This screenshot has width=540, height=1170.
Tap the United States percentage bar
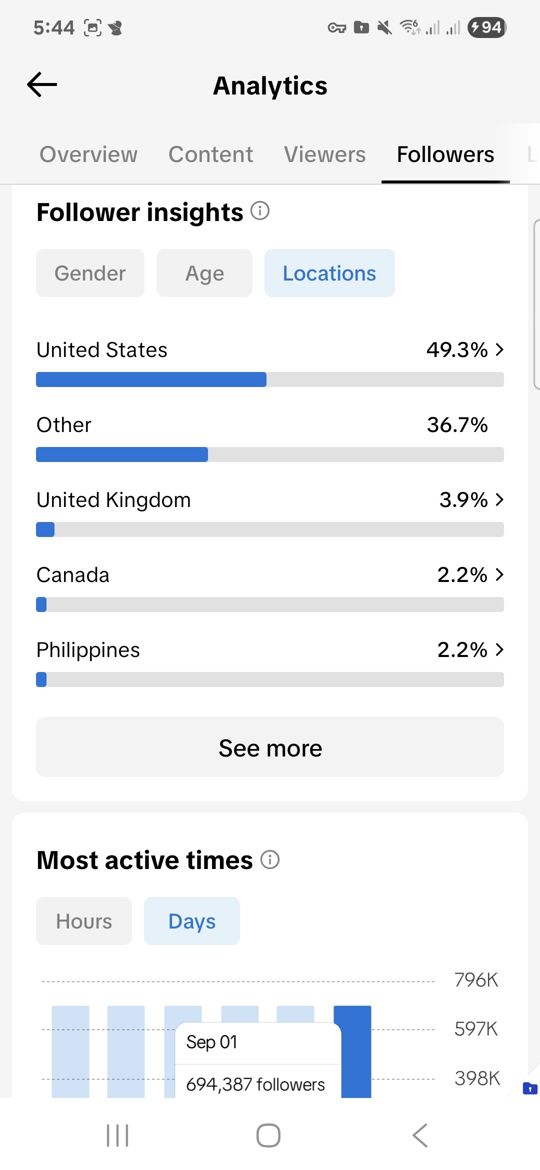pos(270,379)
